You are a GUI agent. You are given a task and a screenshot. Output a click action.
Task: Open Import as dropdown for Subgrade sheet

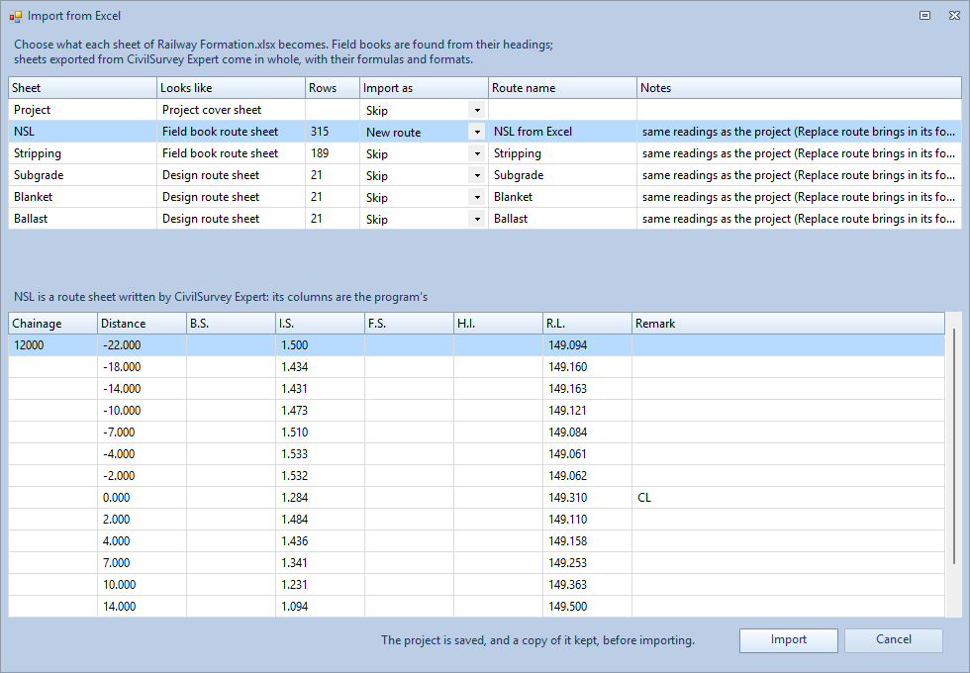tap(477, 175)
